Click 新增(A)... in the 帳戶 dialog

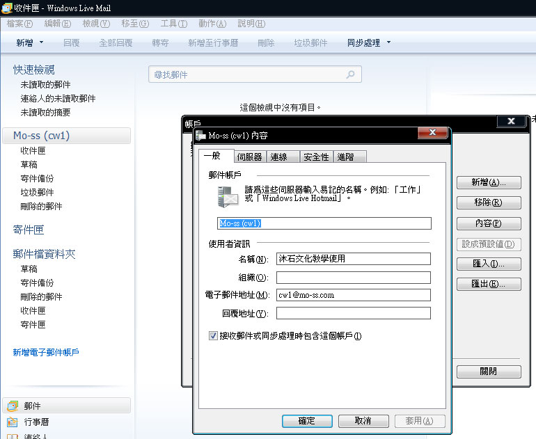click(489, 182)
